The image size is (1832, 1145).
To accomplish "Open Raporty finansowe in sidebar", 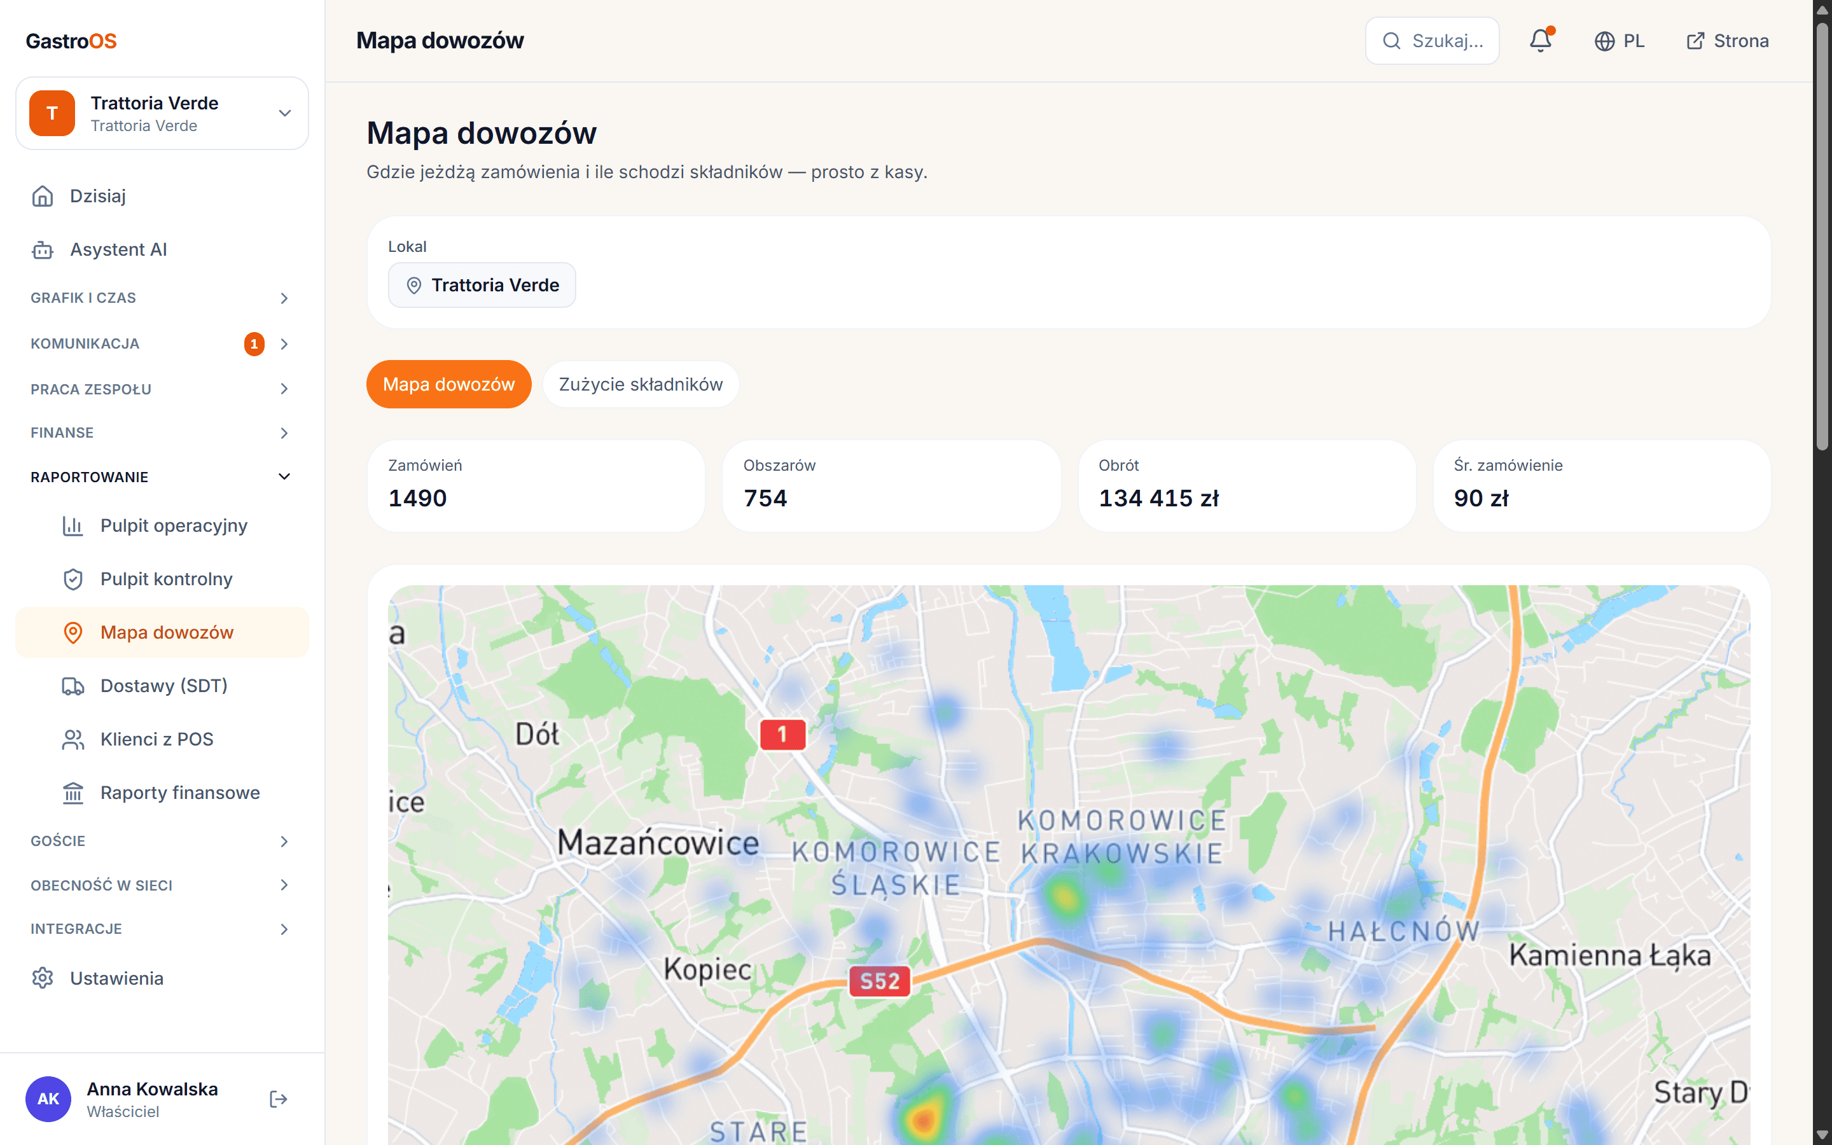I will tap(162, 793).
